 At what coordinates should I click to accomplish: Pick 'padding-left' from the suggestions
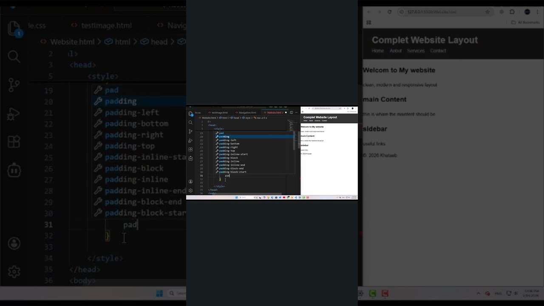click(x=254, y=140)
